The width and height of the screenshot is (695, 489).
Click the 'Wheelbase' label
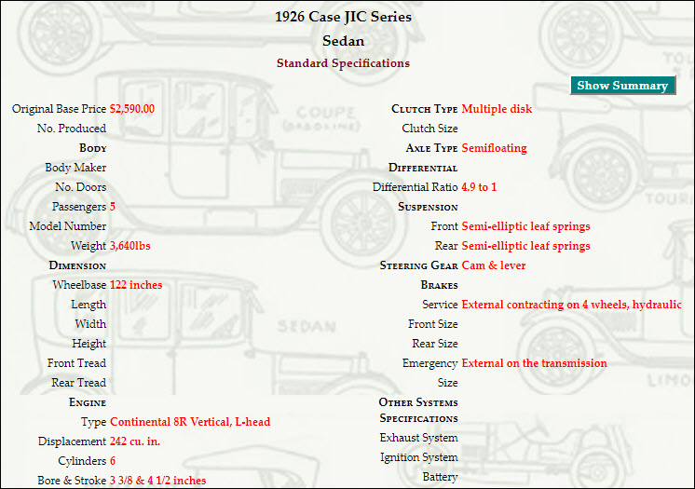[x=80, y=285]
